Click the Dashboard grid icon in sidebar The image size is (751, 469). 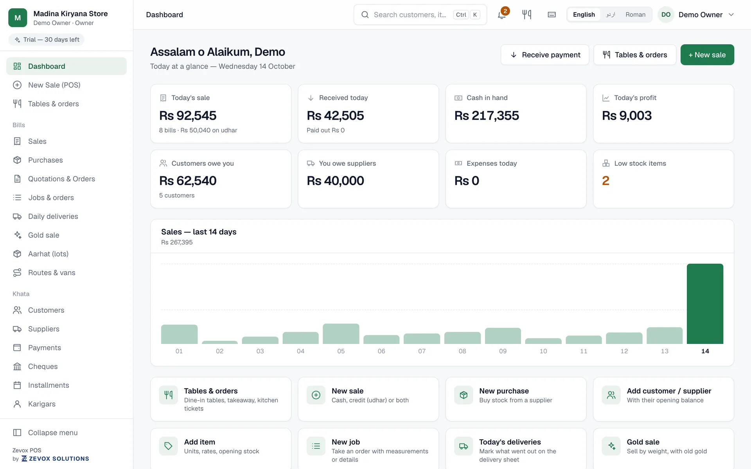pyautogui.click(x=17, y=66)
